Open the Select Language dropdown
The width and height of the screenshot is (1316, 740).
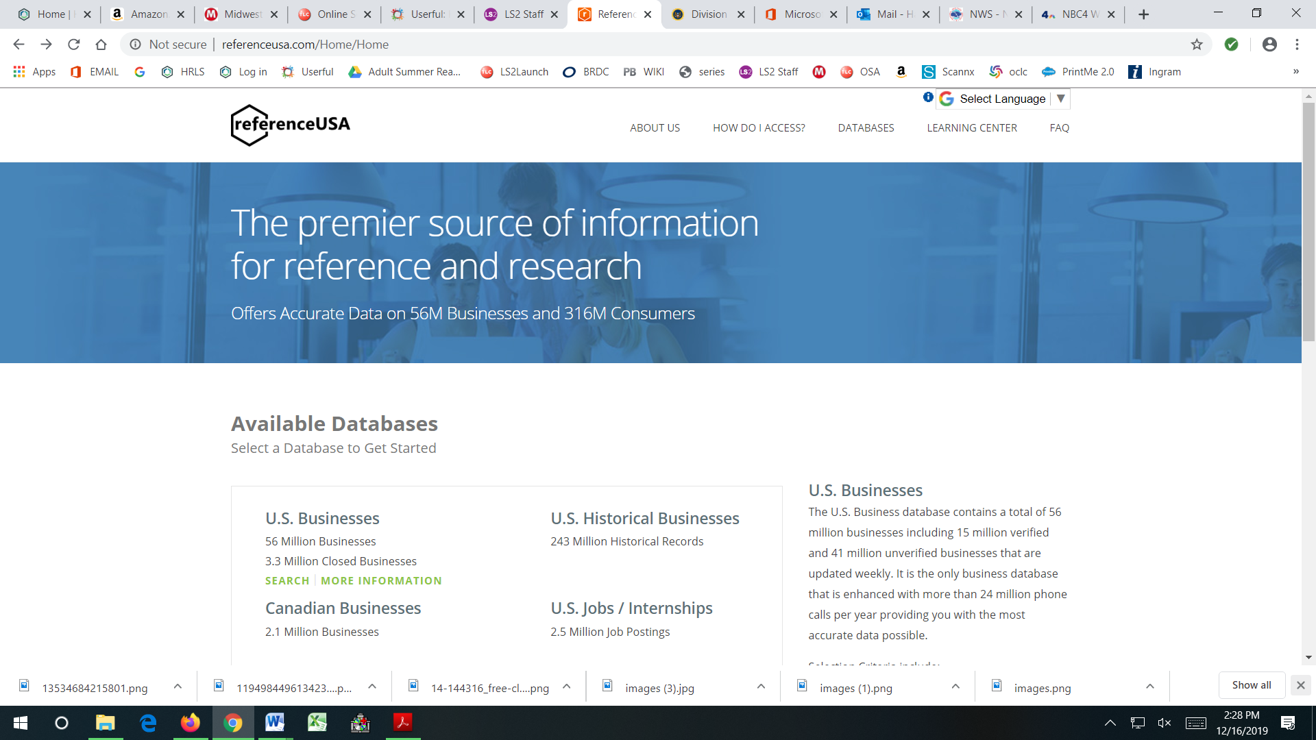click(x=1003, y=99)
